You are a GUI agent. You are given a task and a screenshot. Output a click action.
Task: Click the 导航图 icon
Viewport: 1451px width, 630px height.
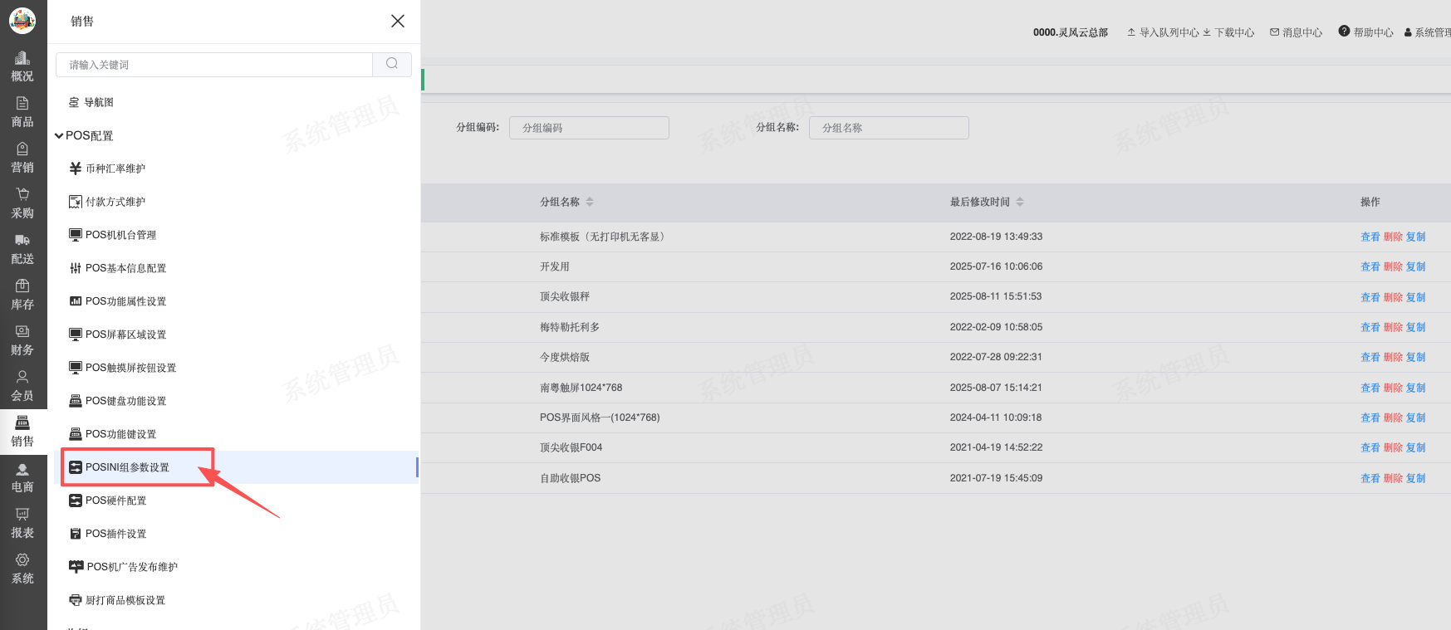click(x=74, y=102)
